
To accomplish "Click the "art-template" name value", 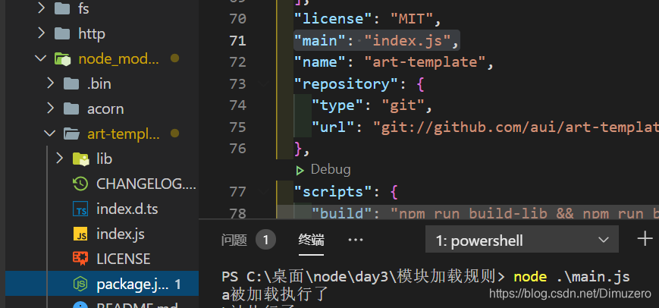I will [424, 62].
